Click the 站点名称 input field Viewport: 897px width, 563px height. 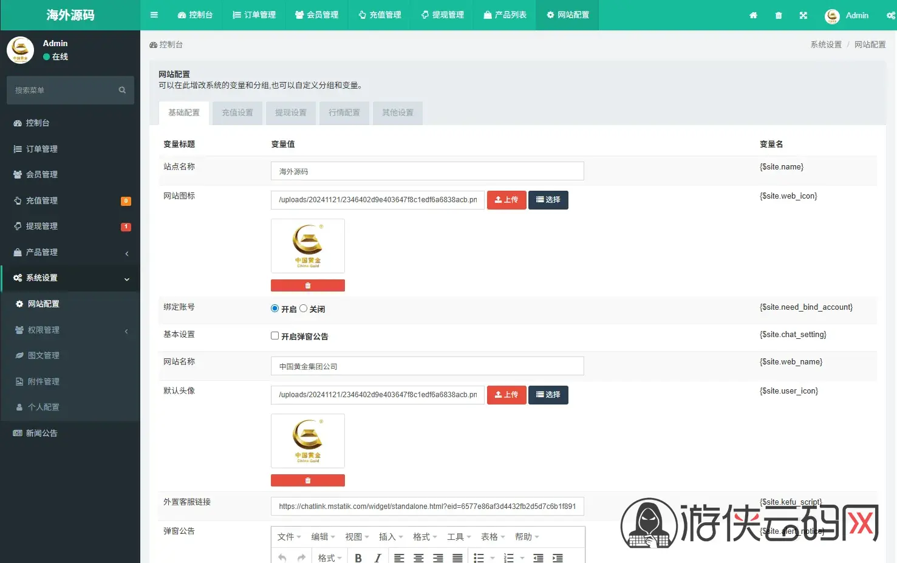tap(428, 171)
